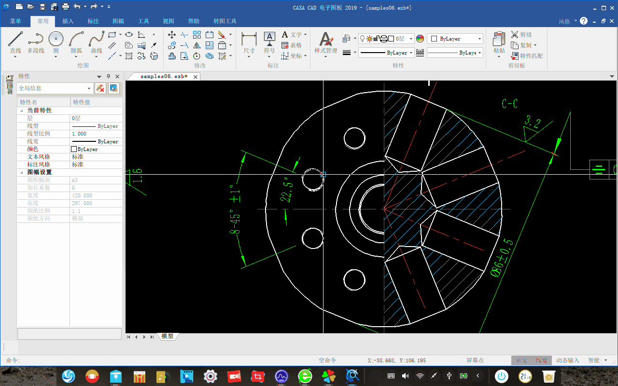Open the 智能 snap mode dropdown
The image size is (618, 386).
click(x=598, y=360)
